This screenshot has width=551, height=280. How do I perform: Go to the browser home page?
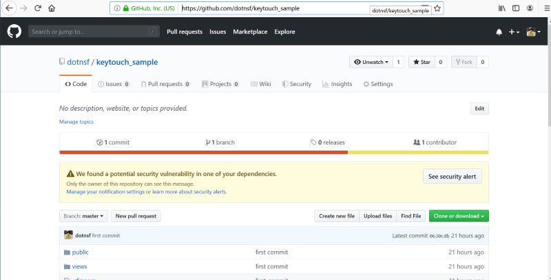tap(52, 8)
